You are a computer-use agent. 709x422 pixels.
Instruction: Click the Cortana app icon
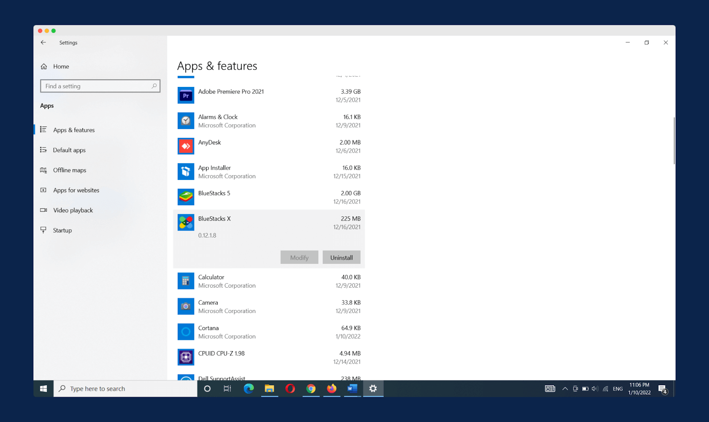pyautogui.click(x=186, y=332)
